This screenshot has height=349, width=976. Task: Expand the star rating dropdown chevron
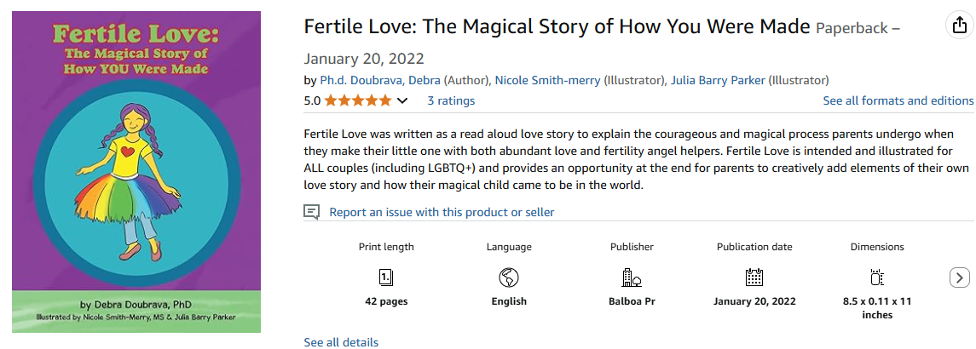tap(401, 100)
